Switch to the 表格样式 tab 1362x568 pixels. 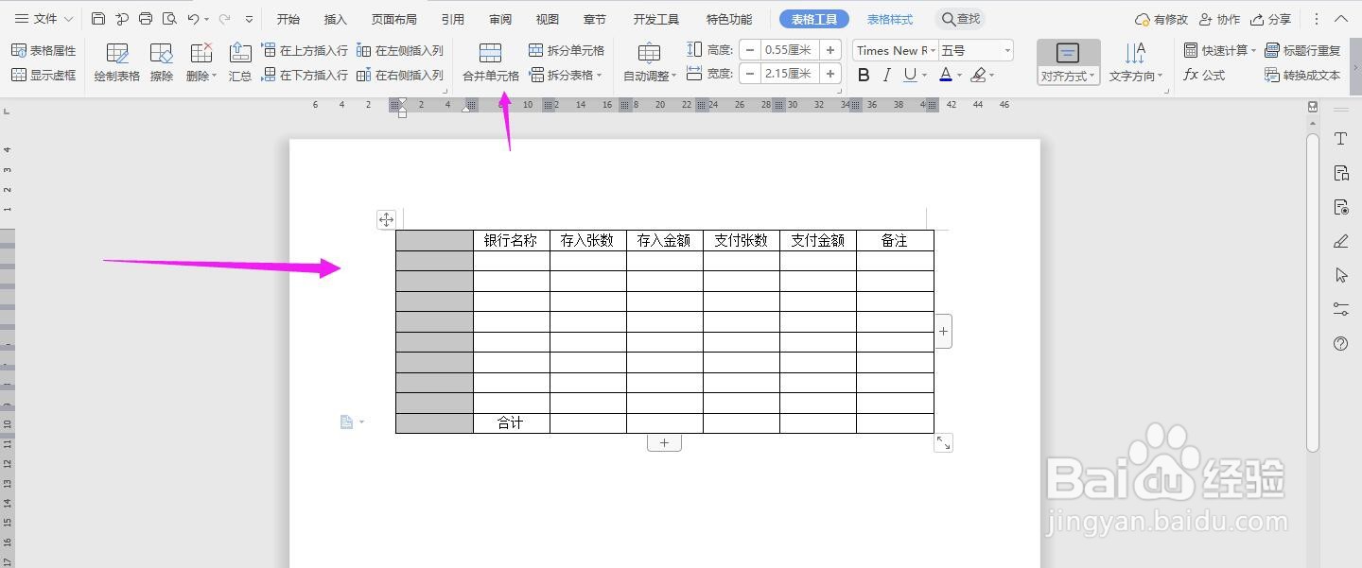tap(888, 18)
